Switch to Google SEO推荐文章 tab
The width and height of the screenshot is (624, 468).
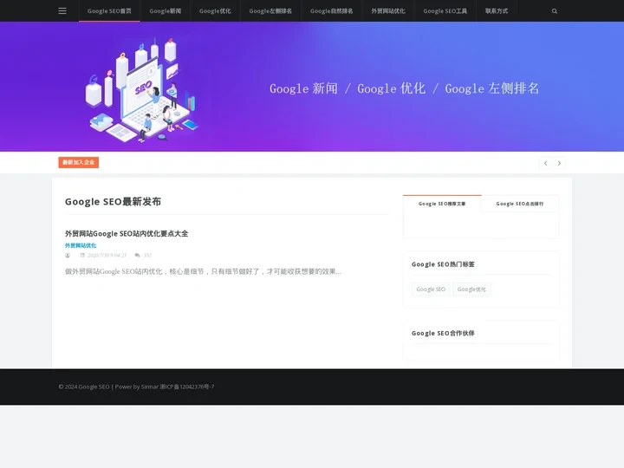[x=442, y=204]
